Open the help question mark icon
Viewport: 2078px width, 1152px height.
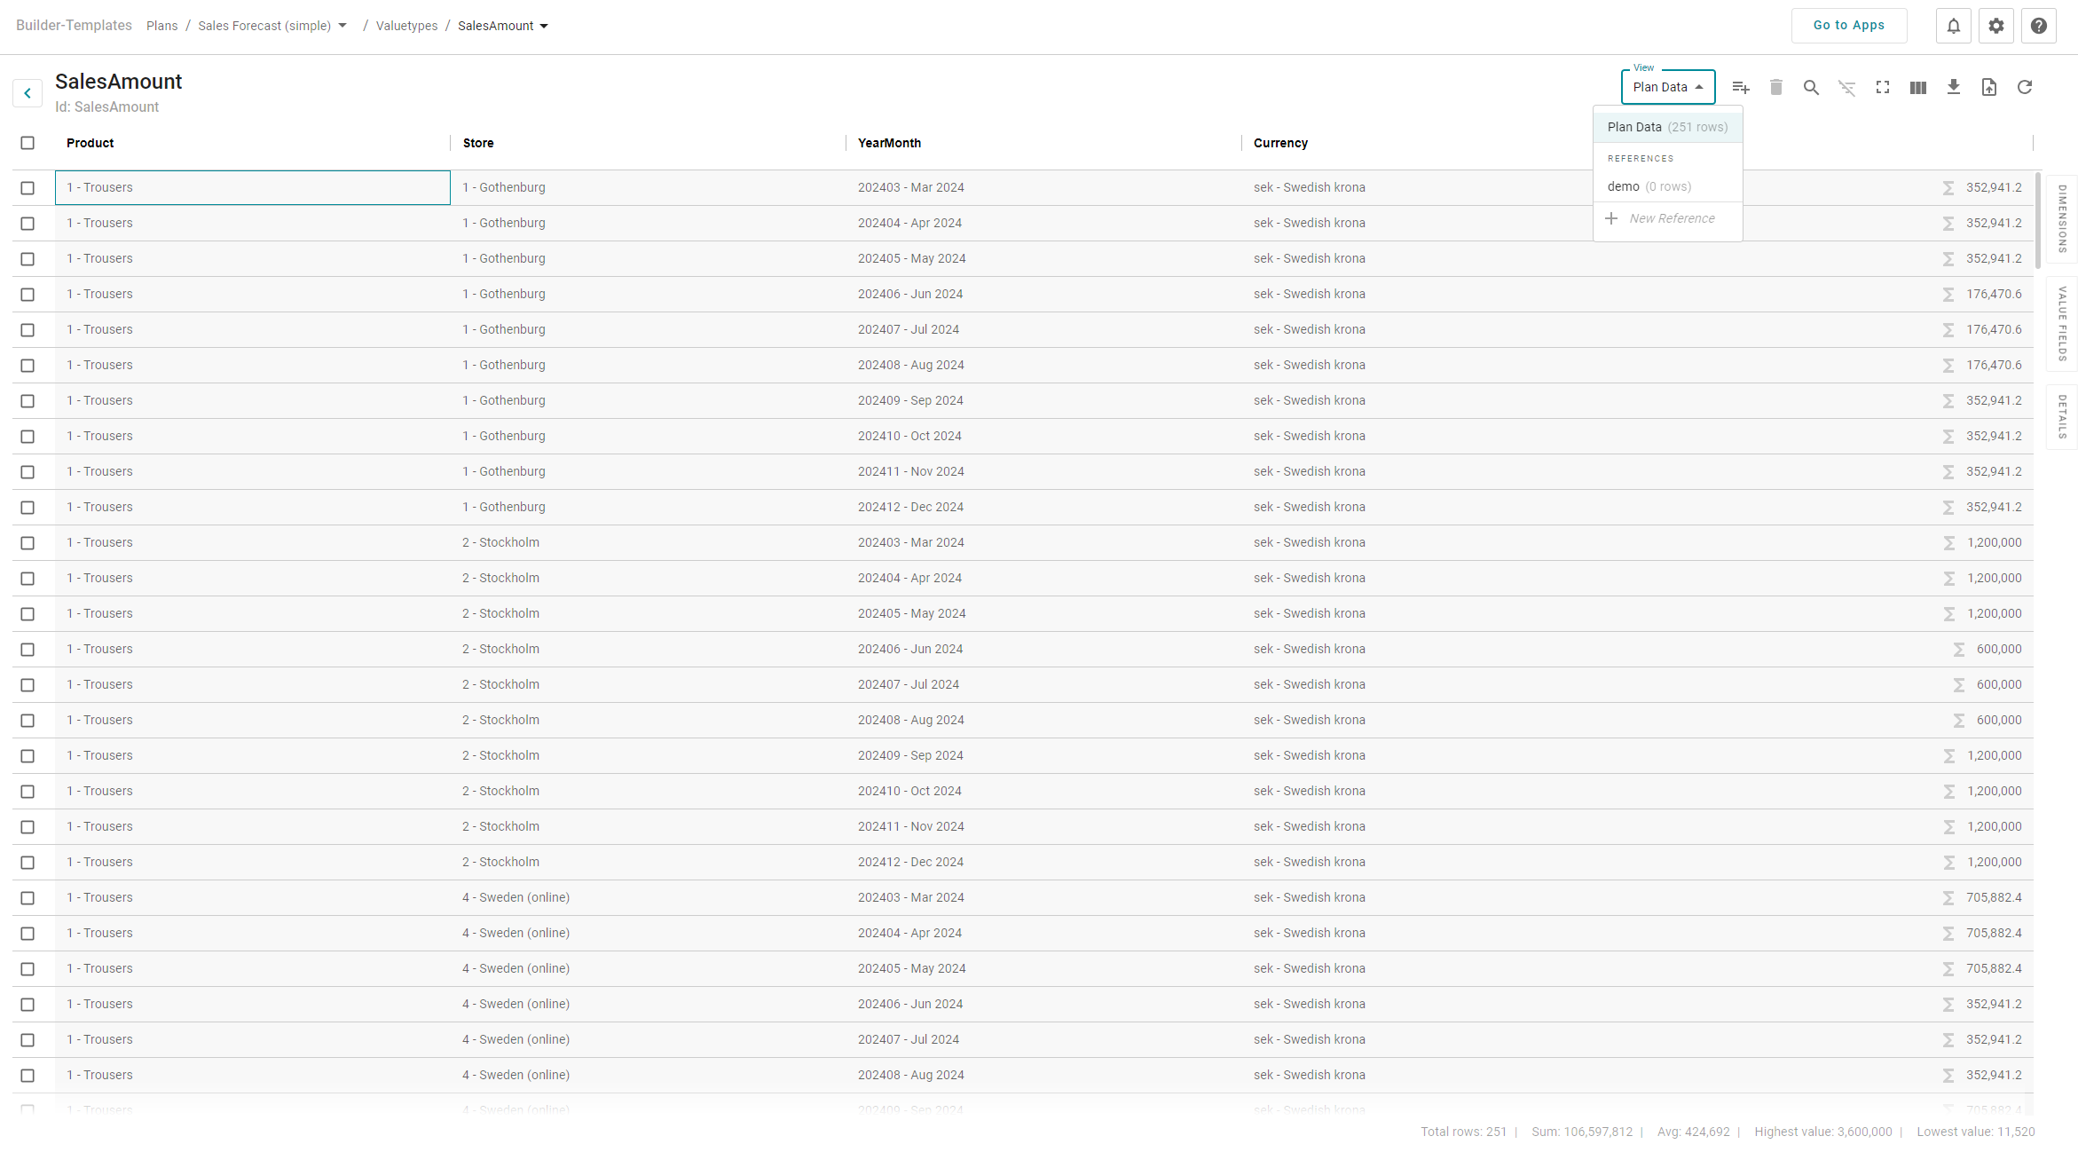[x=2038, y=26]
